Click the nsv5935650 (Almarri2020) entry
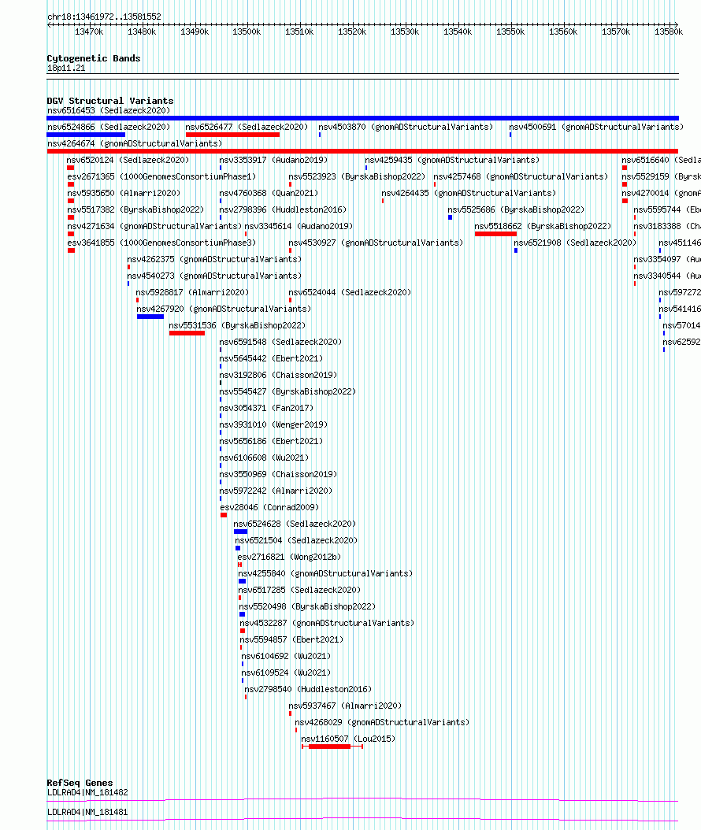 124,193
